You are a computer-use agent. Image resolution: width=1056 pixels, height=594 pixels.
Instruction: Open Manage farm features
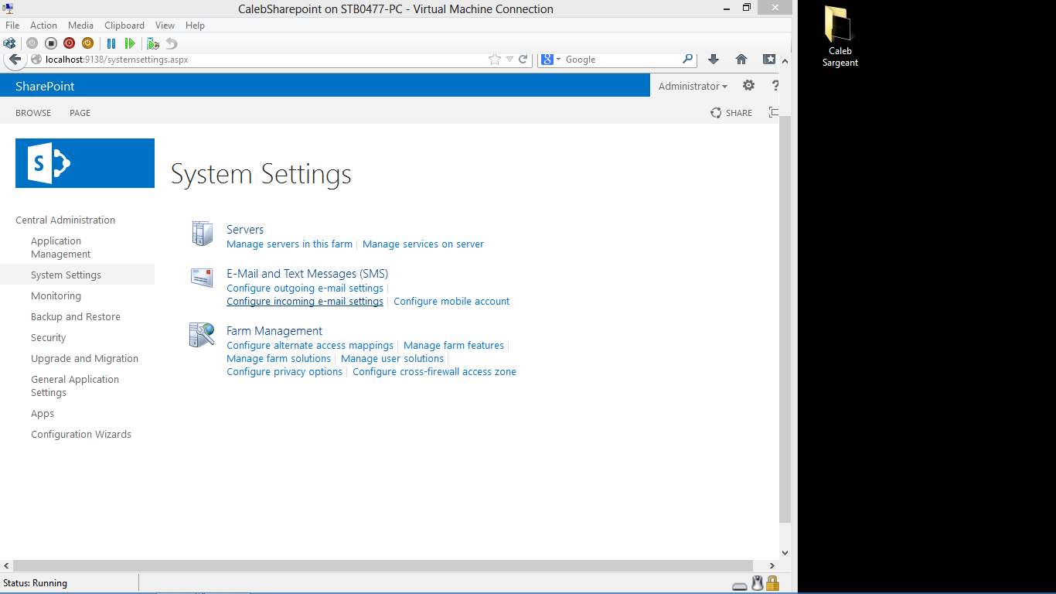454,346
